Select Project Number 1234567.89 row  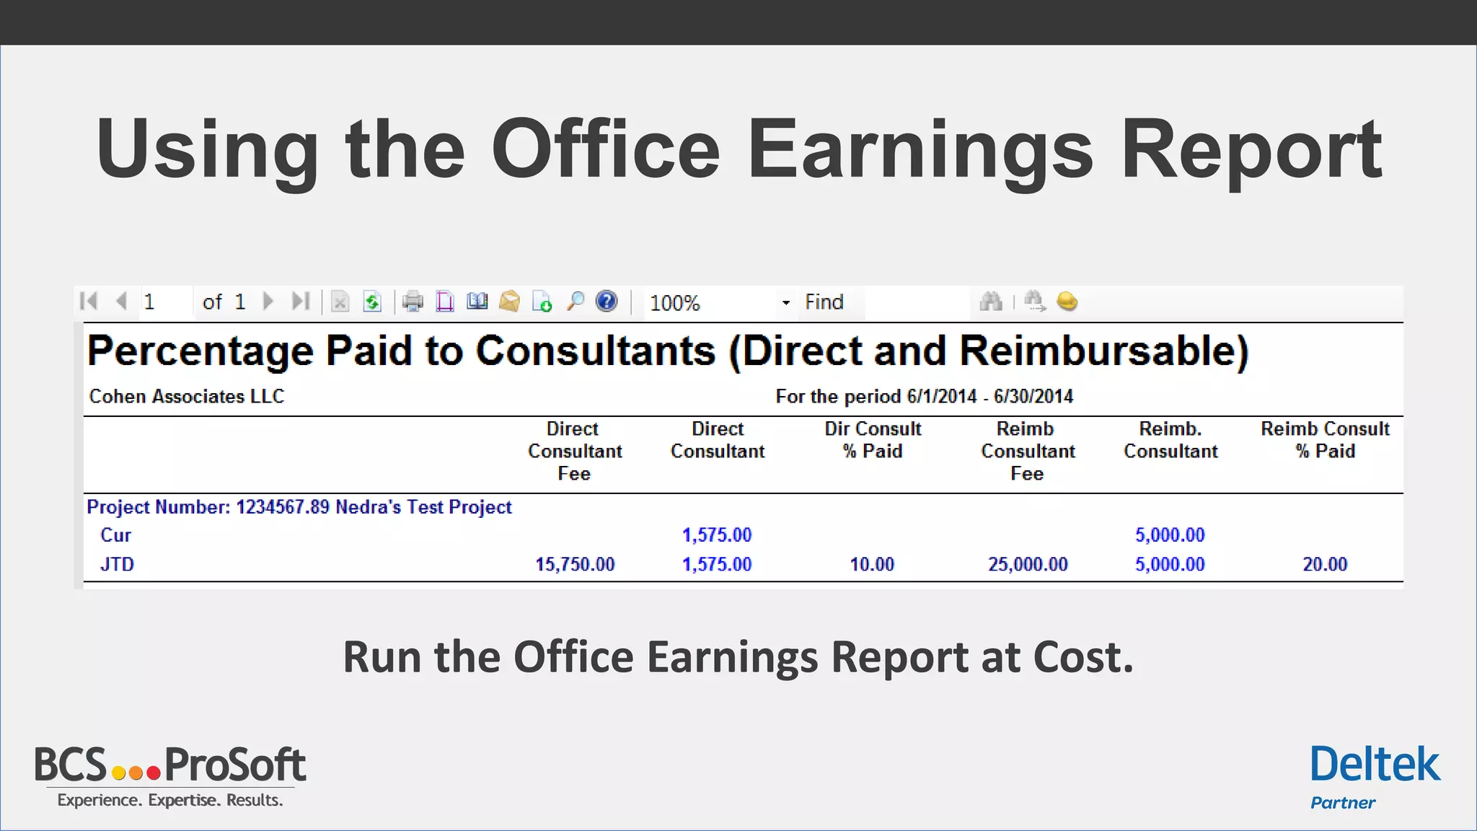299,507
